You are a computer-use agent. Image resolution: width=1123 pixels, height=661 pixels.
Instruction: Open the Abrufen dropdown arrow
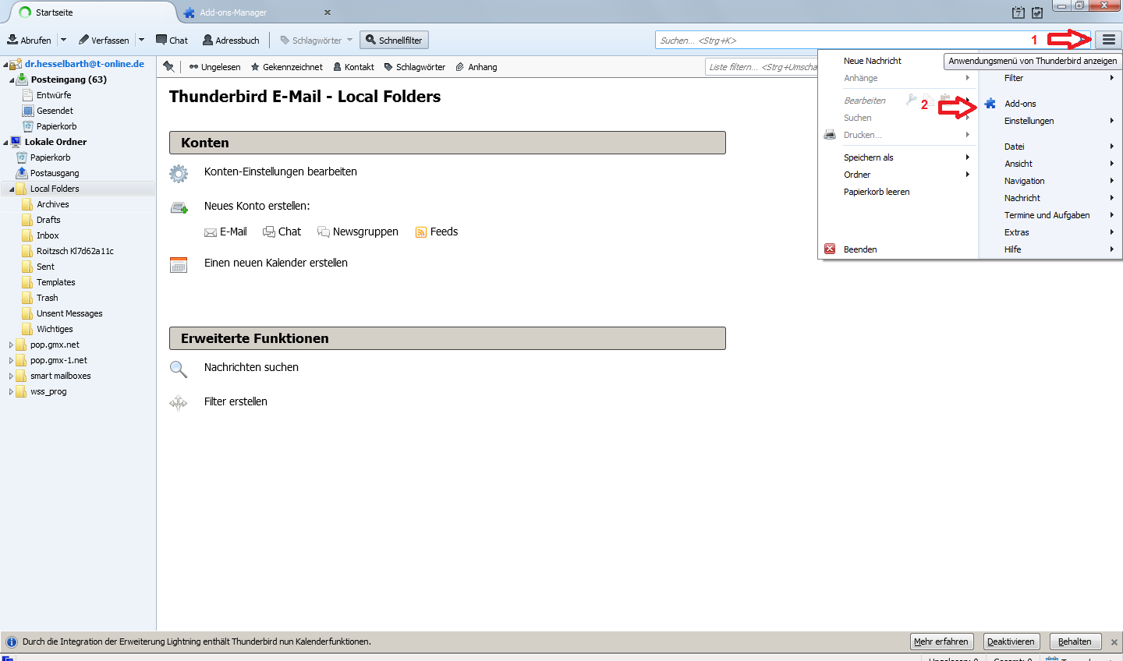click(63, 40)
